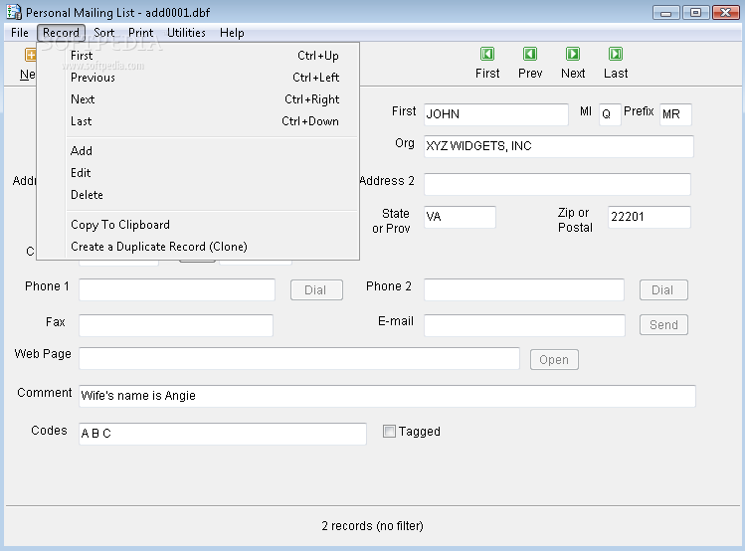Open the Print menu

tap(140, 33)
